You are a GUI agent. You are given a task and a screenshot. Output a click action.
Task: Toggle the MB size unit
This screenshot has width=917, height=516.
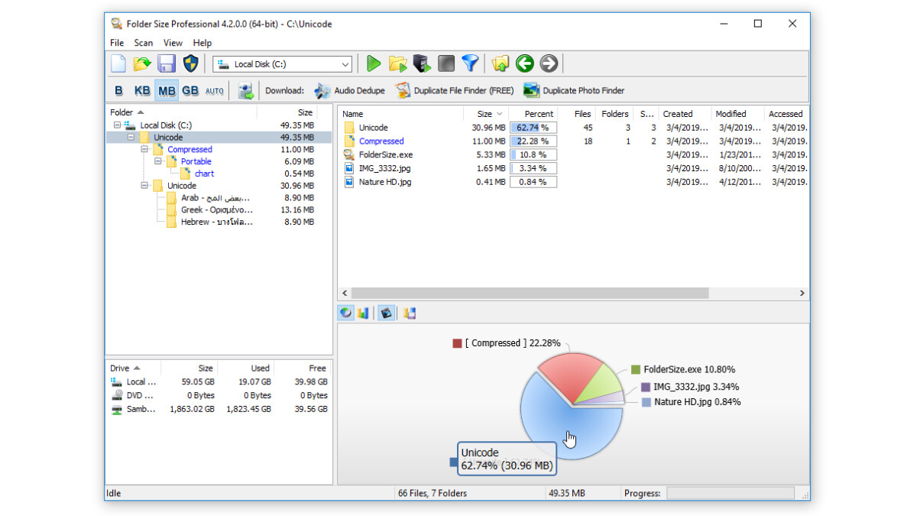coord(167,91)
